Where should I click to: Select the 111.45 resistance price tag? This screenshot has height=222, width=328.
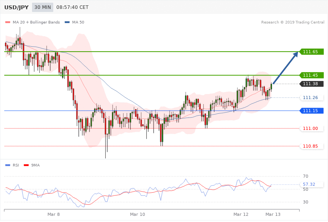click(x=312, y=75)
